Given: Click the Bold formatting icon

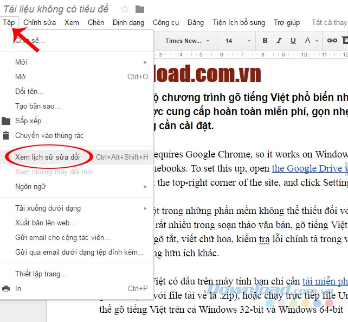Looking at the screenshot, I should [x=265, y=41].
